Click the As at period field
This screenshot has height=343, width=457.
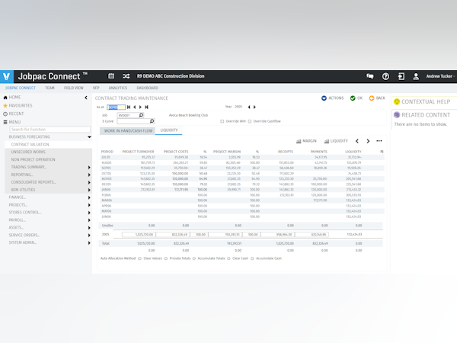click(116, 107)
